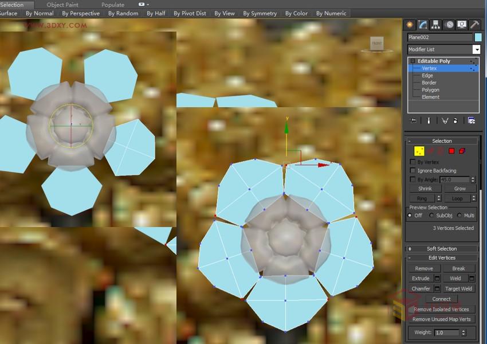Select the Create panel icon

pyautogui.click(x=409, y=24)
